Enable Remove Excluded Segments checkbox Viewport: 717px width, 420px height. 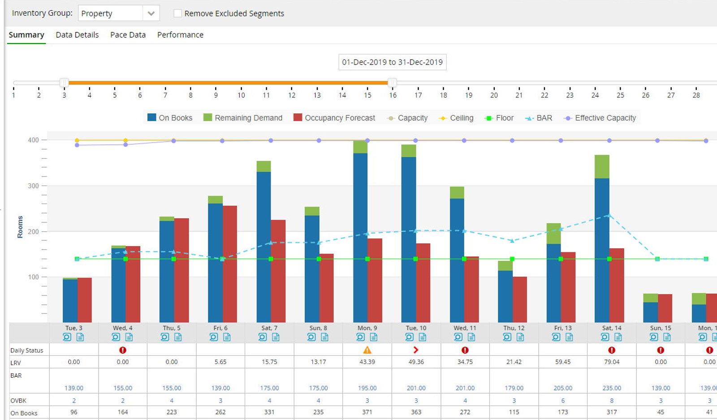pyautogui.click(x=177, y=13)
